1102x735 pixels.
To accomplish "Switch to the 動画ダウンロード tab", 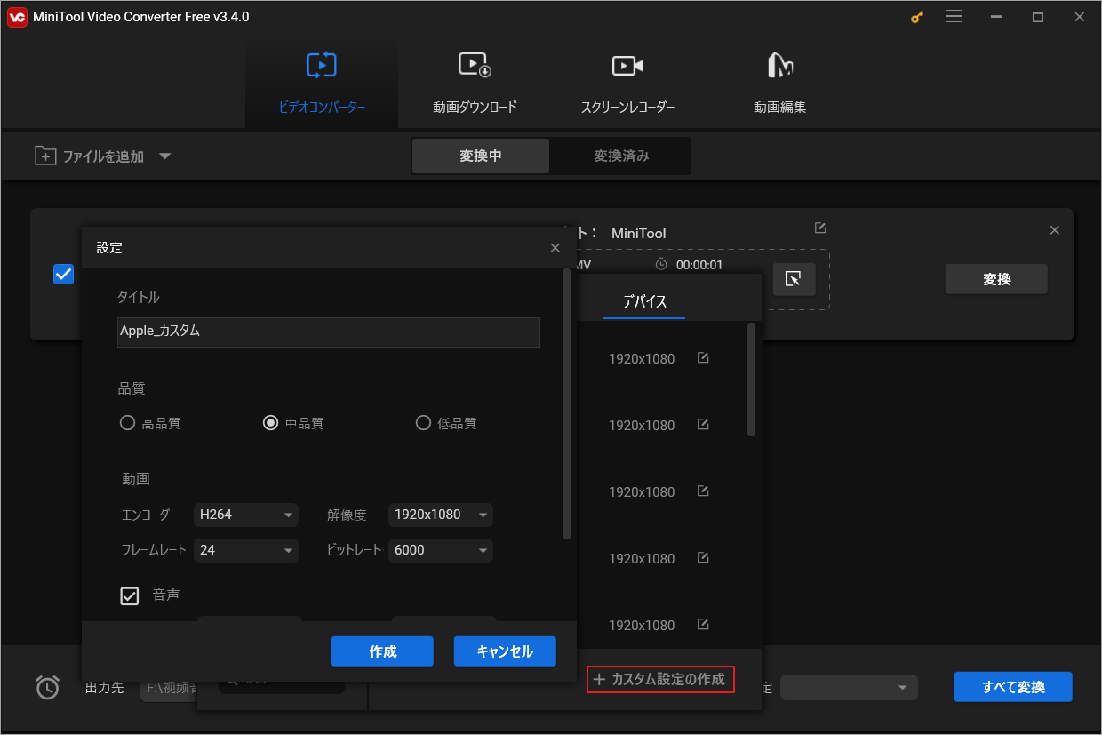I will tap(475, 84).
